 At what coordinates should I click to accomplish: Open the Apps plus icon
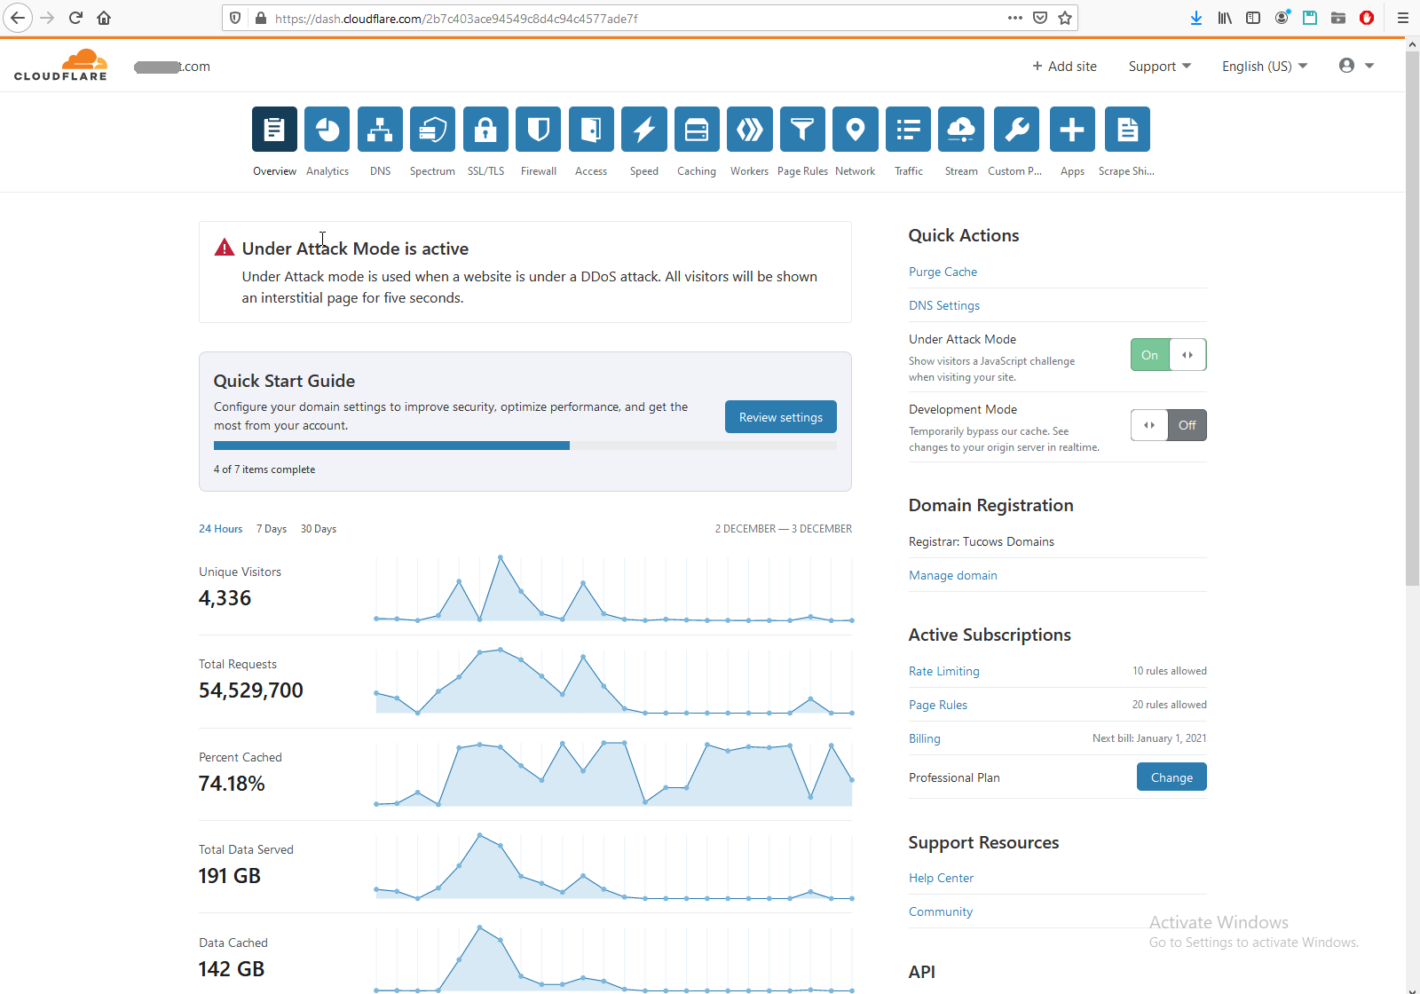(1072, 130)
